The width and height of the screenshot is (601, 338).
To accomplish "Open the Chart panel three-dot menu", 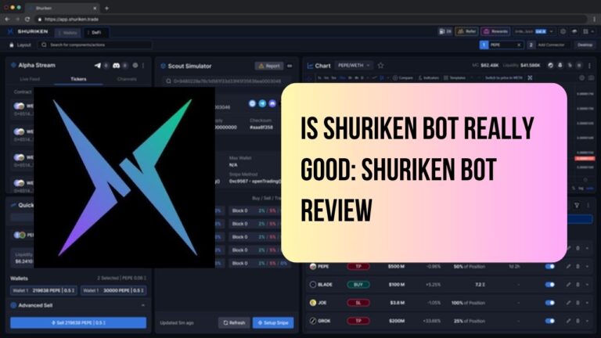I will tap(589, 66).
